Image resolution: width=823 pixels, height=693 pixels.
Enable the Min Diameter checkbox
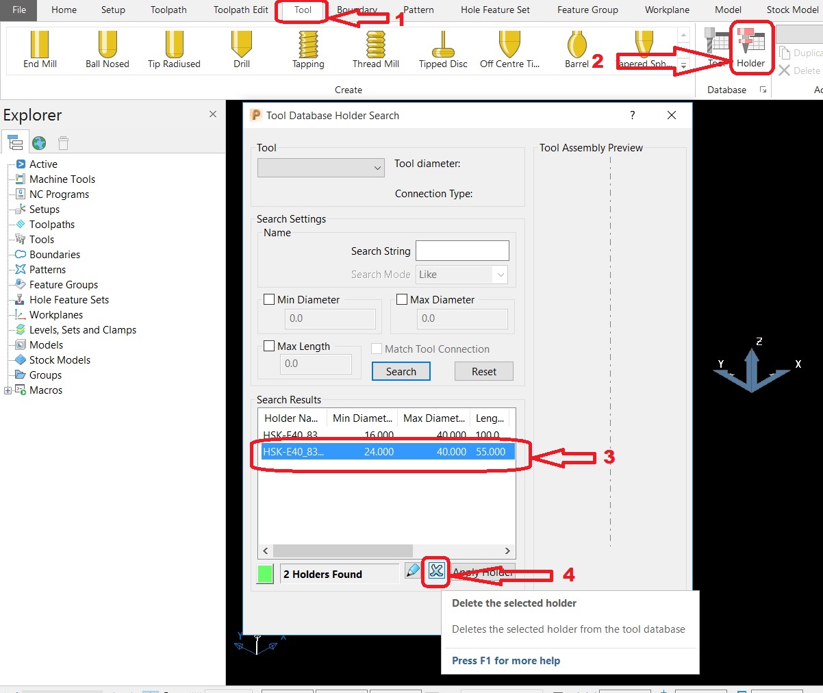click(x=269, y=299)
